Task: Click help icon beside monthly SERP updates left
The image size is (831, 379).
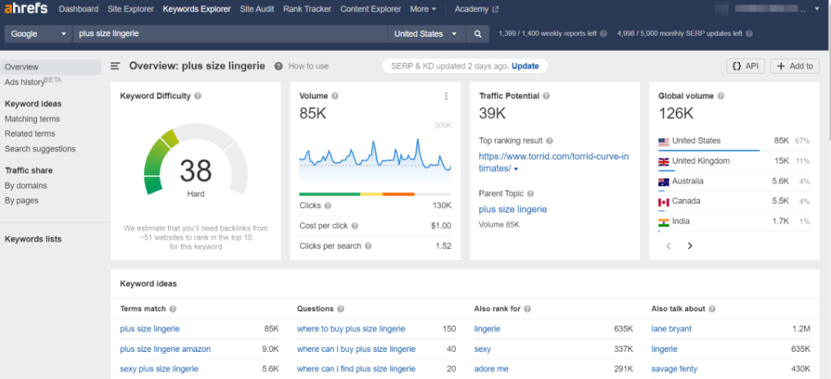Action: click(748, 34)
